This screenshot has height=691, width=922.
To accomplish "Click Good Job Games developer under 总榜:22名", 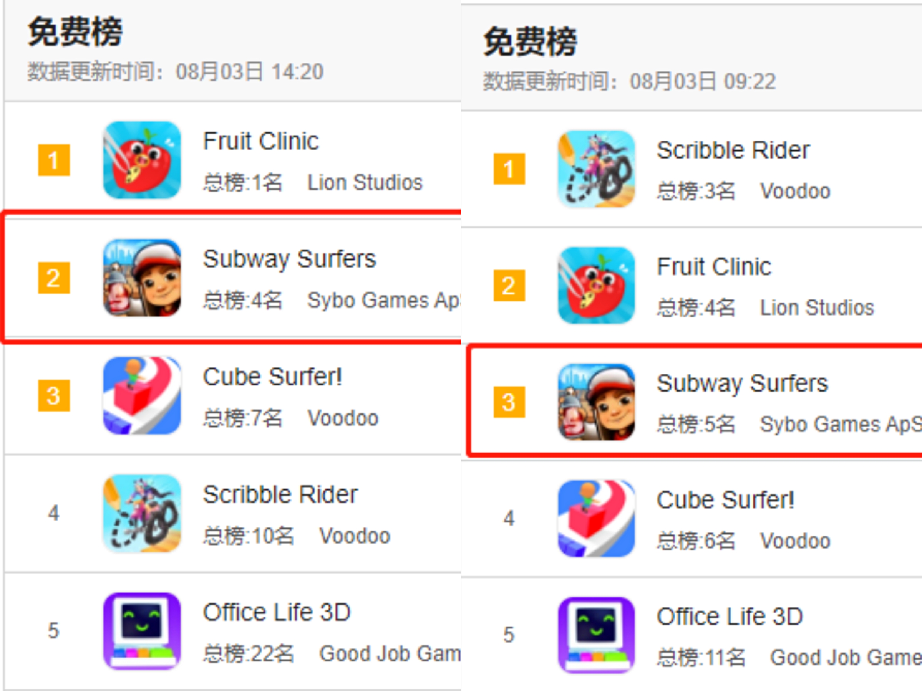I will (390, 653).
